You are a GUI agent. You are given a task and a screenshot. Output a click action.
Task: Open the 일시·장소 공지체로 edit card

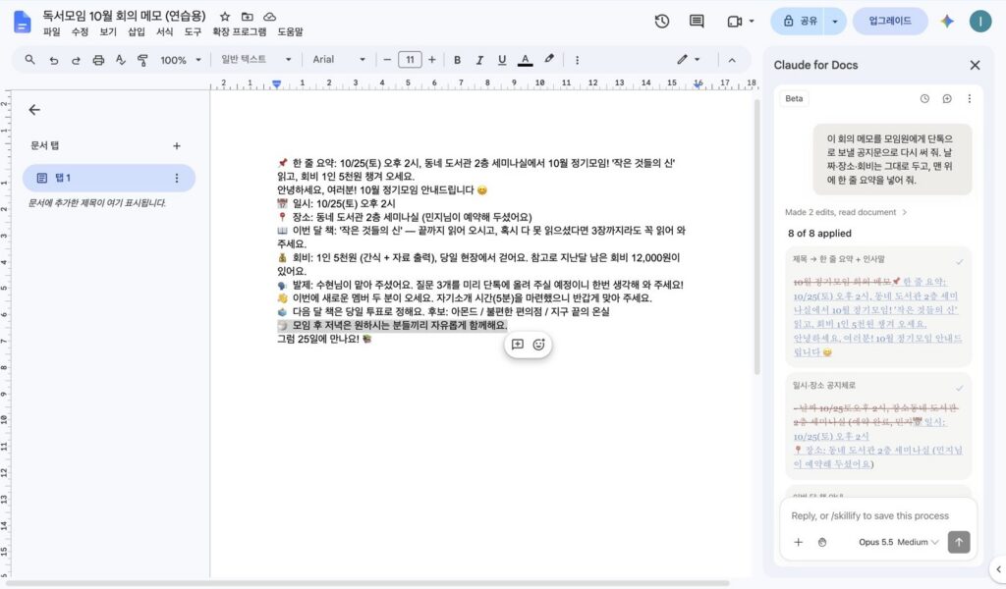tap(877, 426)
